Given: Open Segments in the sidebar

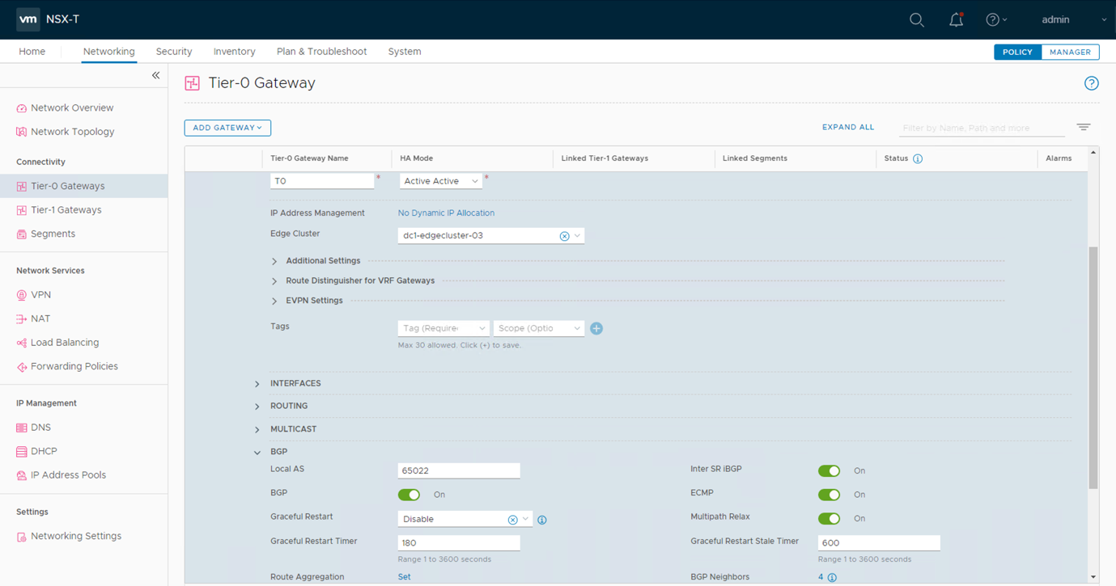Looking at the screenshot, I should pos(53,234).
